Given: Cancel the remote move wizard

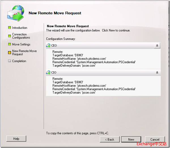Looking at the screenshot, I should click(155, 140).
